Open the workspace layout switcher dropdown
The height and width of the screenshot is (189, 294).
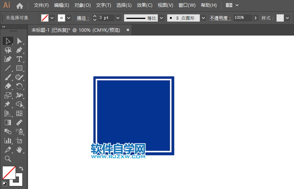(237, 6)
